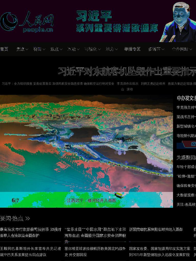Screen dimensions: 196x261
Task: Click the 人民网 people.cn logo
Action: tap(27, 22)
